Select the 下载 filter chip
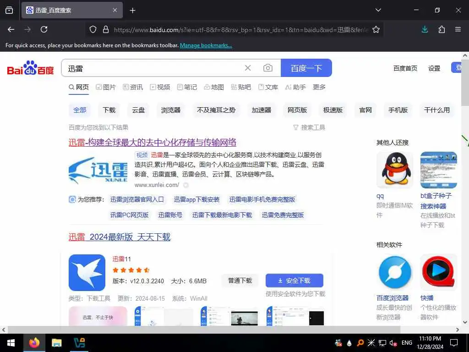The height and width of the screenshot is (352, 469). coord(109,110)
